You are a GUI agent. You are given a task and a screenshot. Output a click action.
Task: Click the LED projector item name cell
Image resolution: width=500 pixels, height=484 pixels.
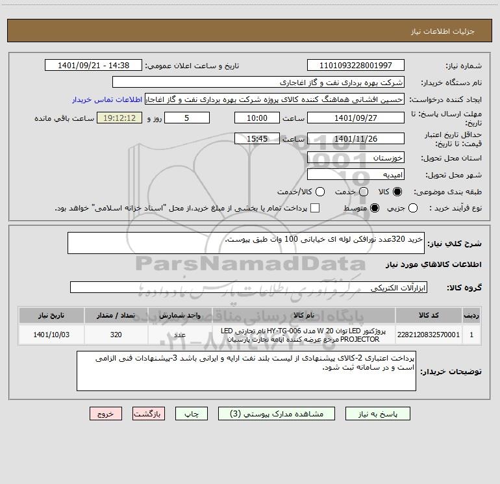(304, 335)
